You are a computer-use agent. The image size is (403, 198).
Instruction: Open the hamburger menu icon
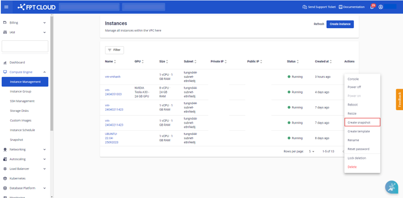pyautogui.click(x=6, y=7)
